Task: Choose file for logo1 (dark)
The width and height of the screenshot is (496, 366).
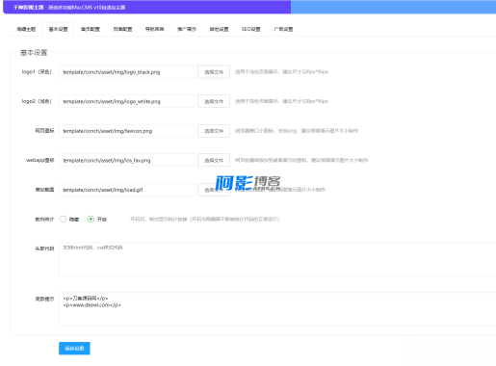Action: point(214,72)
